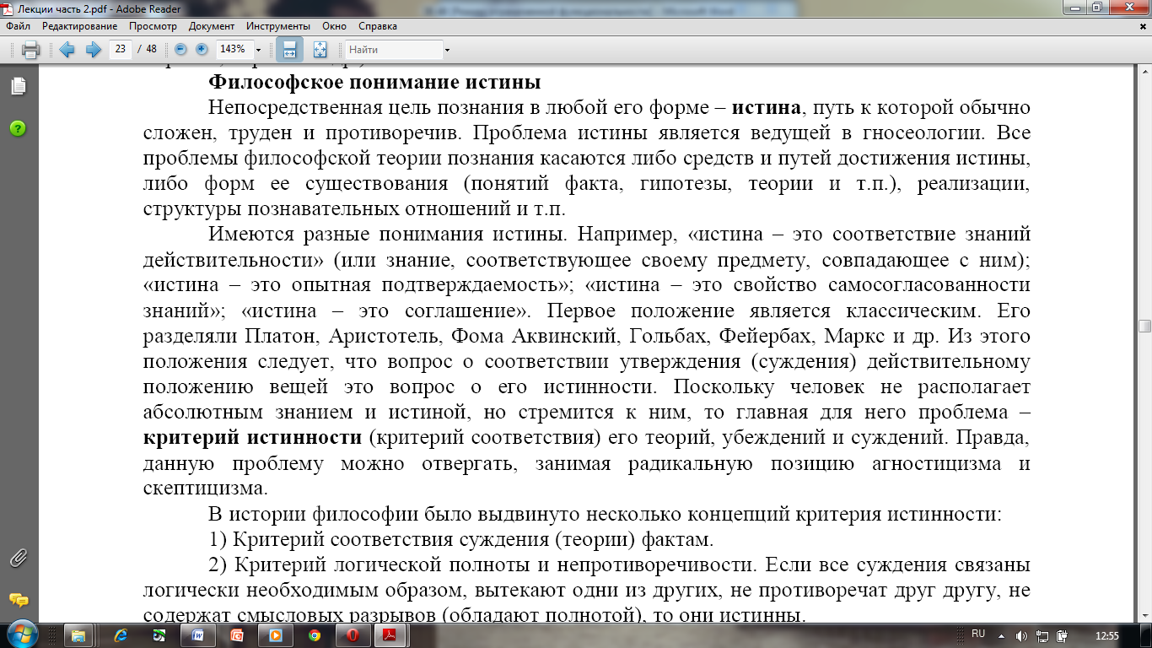Toggle fit-width scrolling mode icon
Viewport: 1152px width, 648px height.
click(x=289, y=50)
